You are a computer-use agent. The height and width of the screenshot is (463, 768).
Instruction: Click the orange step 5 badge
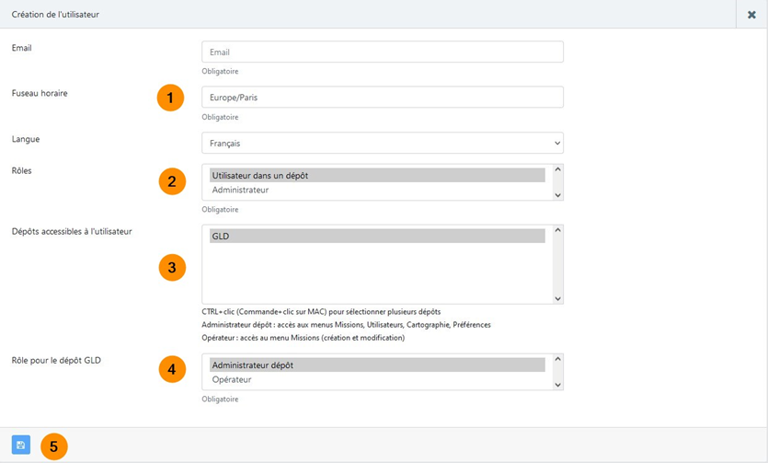coord(54,446)
